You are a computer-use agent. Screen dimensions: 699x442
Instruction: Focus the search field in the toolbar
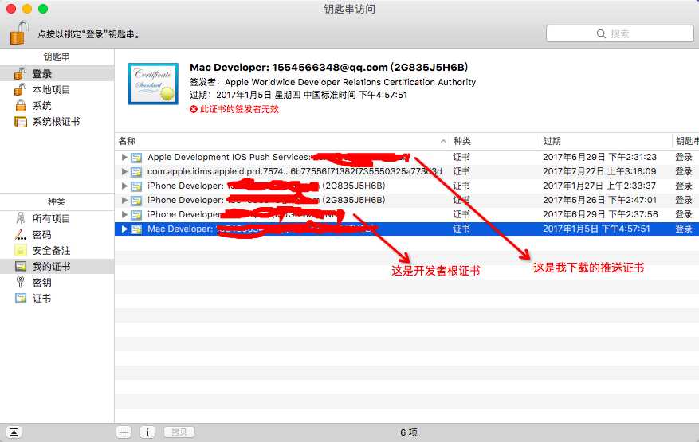pyautogui.click(x=619, y=34)
